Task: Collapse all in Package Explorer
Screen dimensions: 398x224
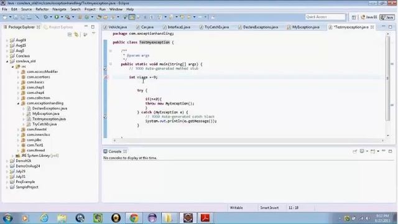Action: point(70,34)
